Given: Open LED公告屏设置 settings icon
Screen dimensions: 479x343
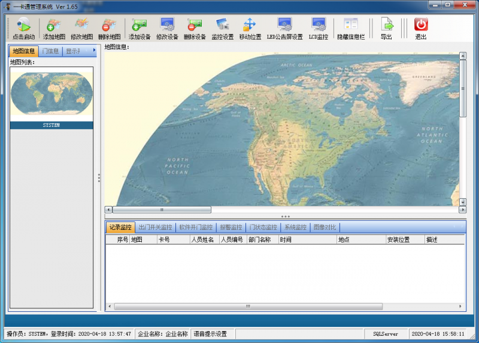Looking at the screenshot, I should 285,29.
